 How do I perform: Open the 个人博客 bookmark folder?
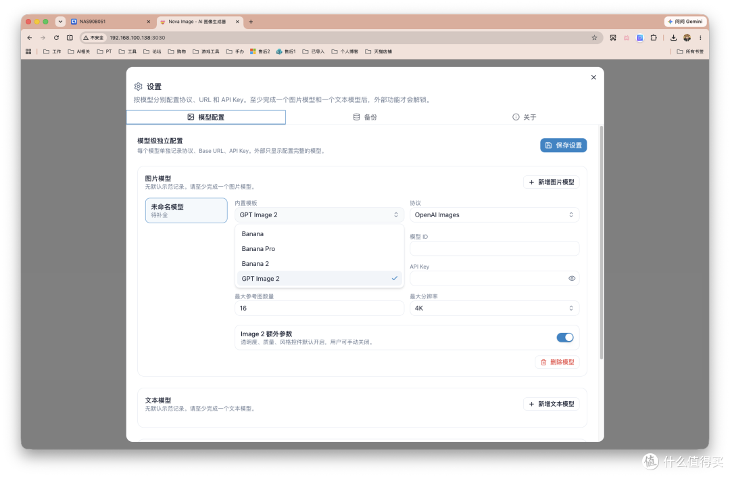coord(345,51)
